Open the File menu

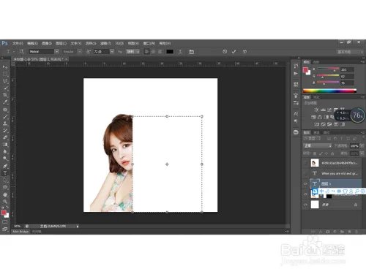point(18,43)
